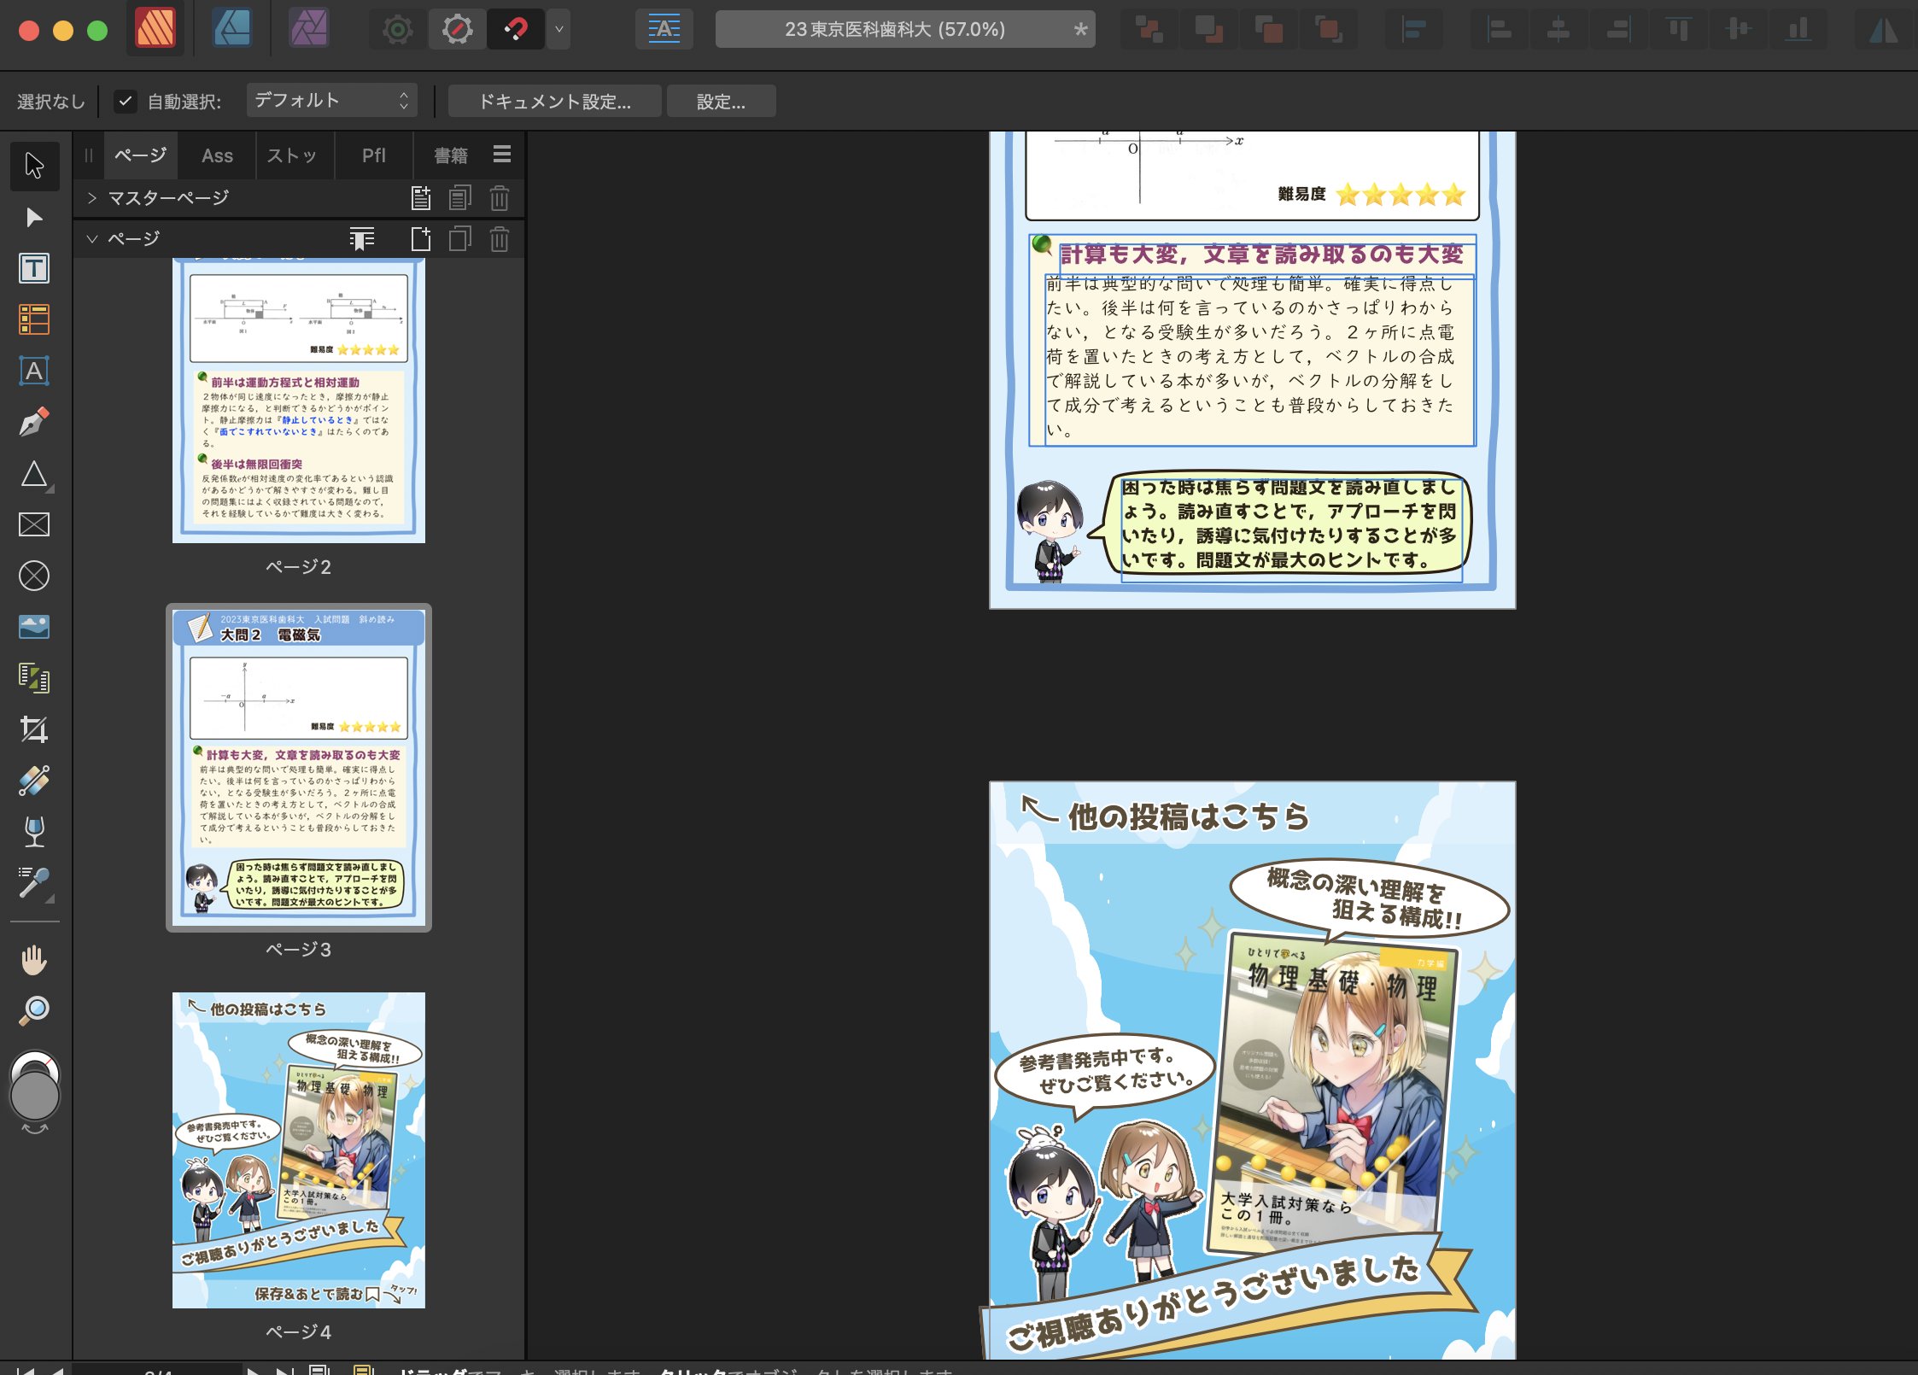
Task: Collapse the ページ section
Action: point(92,239)
